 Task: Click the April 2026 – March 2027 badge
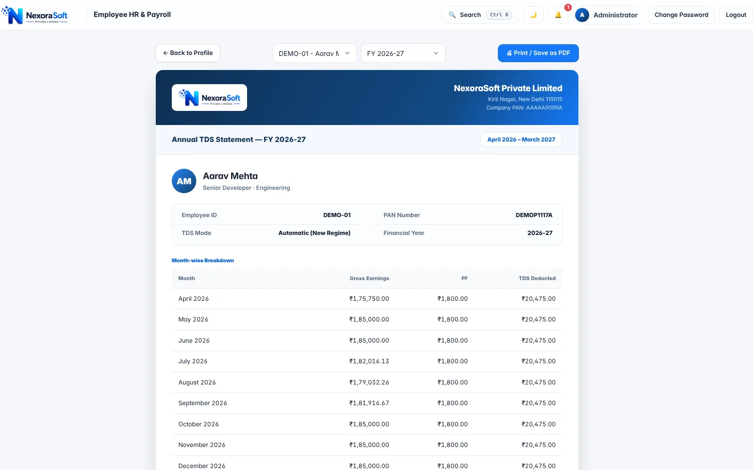pos(521,140)
